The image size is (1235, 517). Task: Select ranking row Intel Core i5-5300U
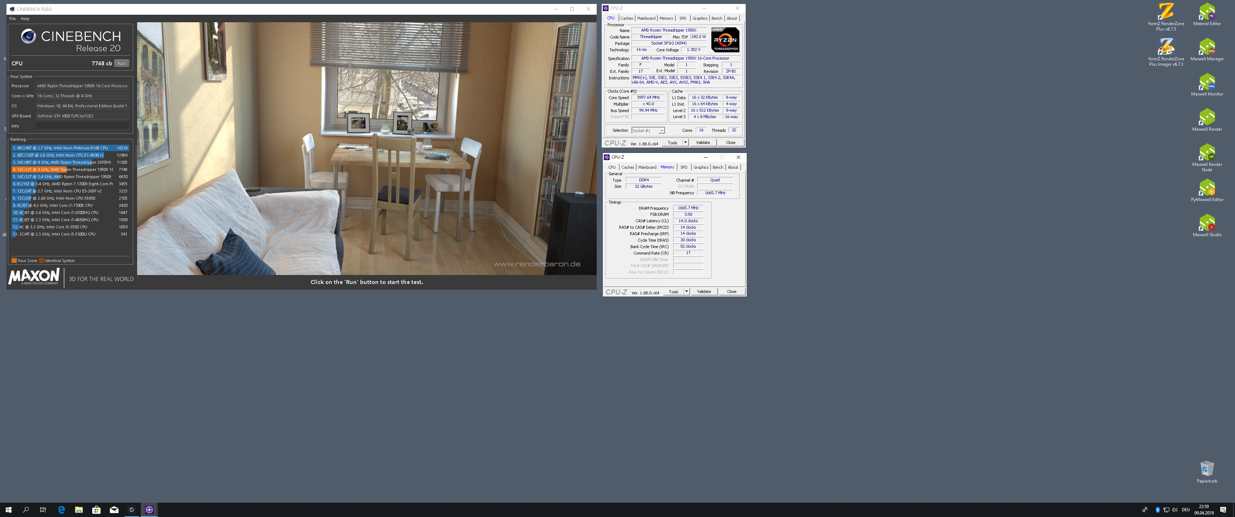pyautogui.click(x=70, y=234)
